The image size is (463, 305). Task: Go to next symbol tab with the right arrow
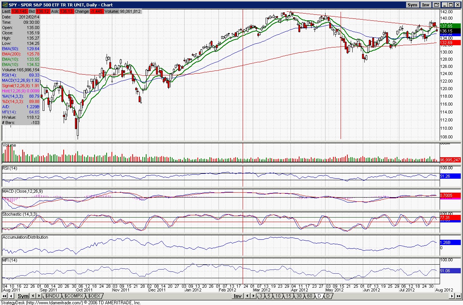click(39, 296)
